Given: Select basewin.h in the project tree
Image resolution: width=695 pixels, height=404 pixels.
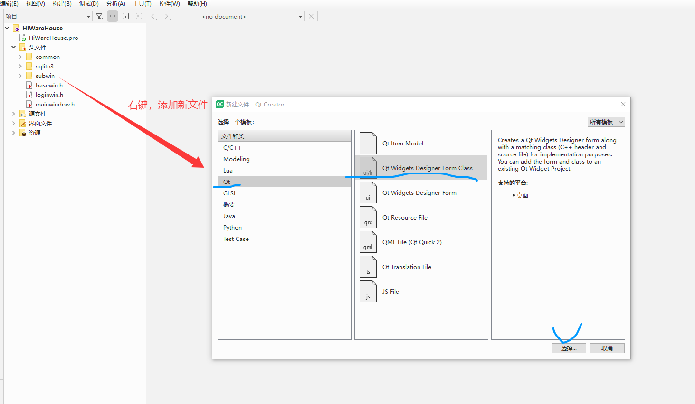Looking at the screenshot, I should tap(49, 85).
